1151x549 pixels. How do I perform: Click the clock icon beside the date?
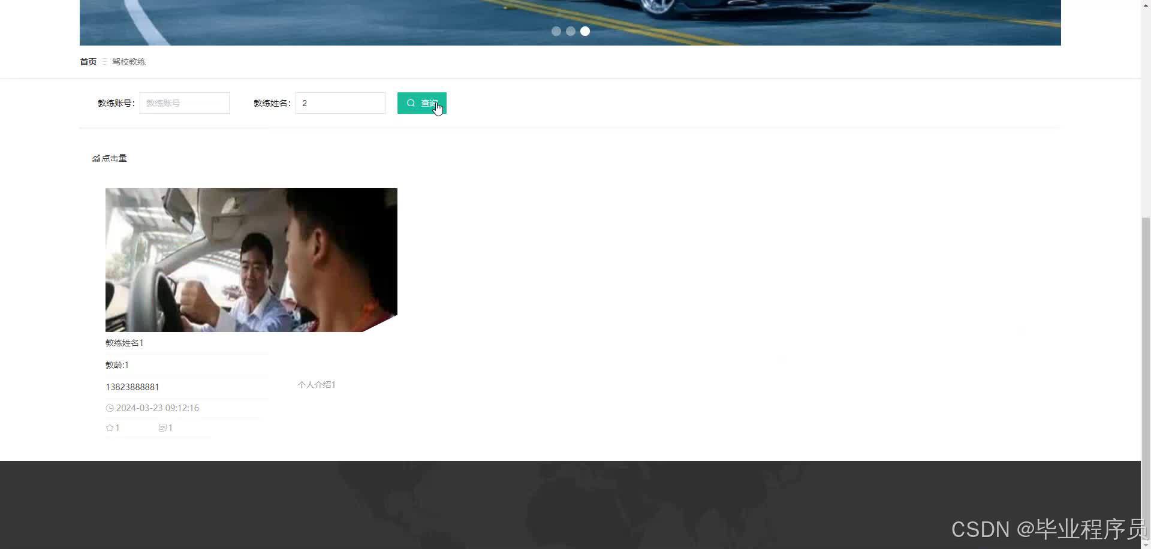110,408
